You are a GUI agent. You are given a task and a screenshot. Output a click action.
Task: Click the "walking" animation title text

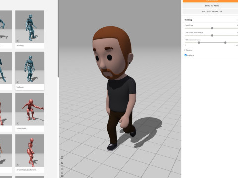tap(188, 20)
